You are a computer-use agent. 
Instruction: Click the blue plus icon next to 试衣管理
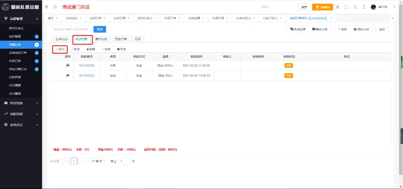[37, 37]
